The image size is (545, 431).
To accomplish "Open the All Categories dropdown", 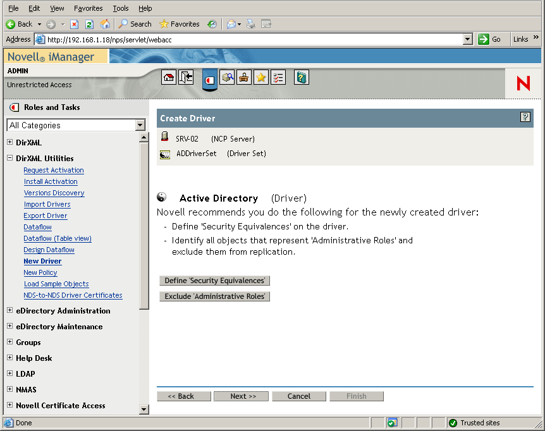I will (139, 125).
